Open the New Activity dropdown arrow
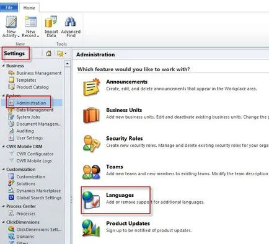Screen dimensions: 269x244 point(19,36)
